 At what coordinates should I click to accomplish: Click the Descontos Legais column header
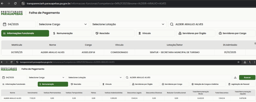[x=134, y=93]
